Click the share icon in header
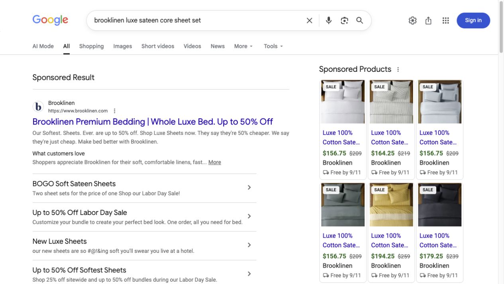The image size is (504, 284). 428,20
